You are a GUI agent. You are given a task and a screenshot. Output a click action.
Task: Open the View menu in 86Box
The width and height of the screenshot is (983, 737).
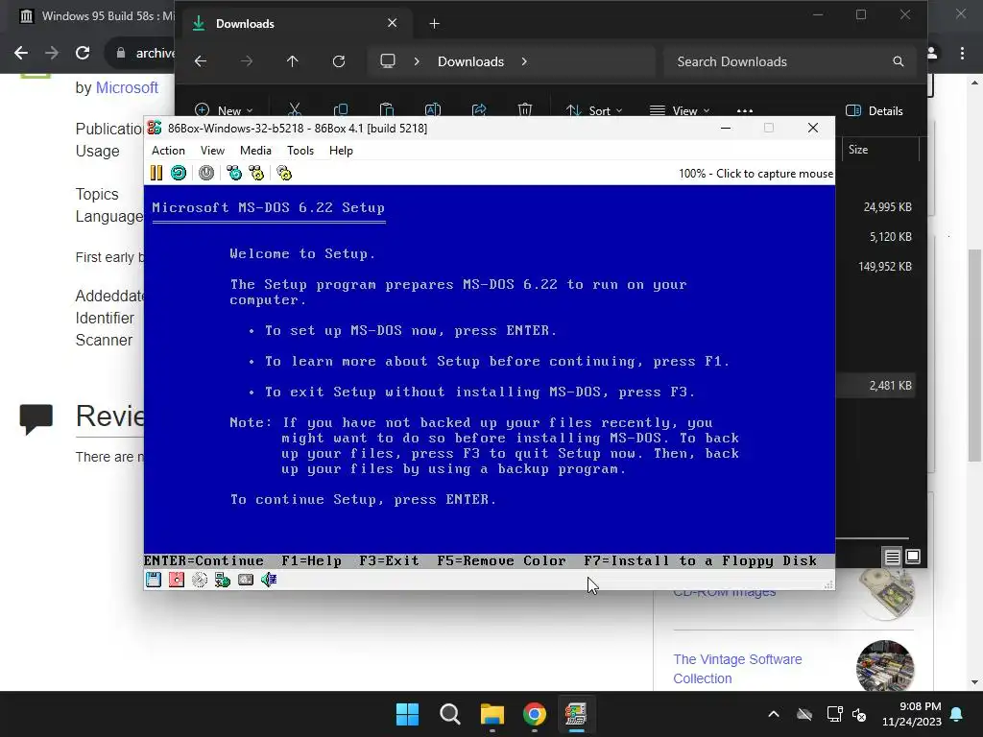point(212,151)
